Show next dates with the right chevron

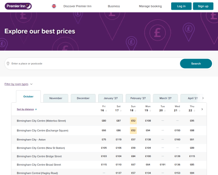(202, 109)
